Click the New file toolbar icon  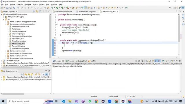pos(2,8)
